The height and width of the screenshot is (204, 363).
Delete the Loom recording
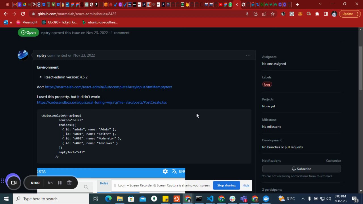[69, 183]
